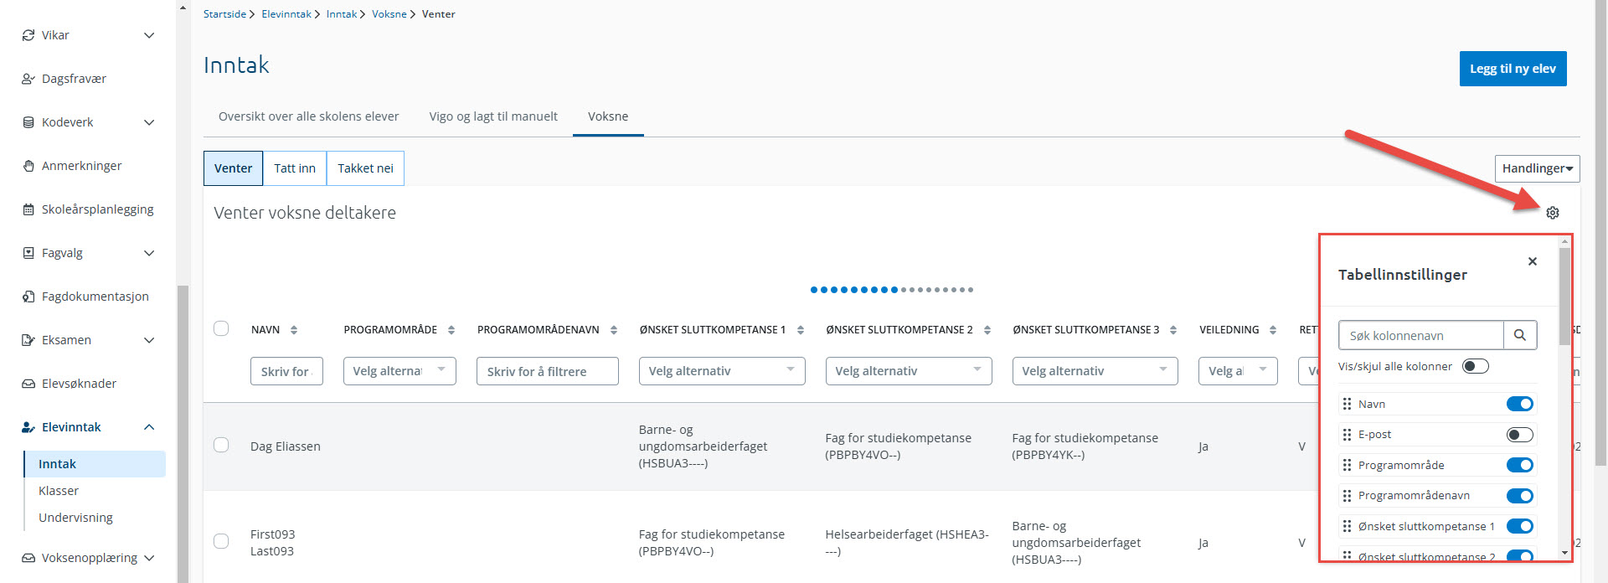Go to Startside breadcrumb link
The height and width of the screenshot is (583, 1608).
point(224,14)
